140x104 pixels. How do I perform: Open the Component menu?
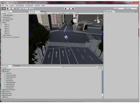tap(29, 5)
